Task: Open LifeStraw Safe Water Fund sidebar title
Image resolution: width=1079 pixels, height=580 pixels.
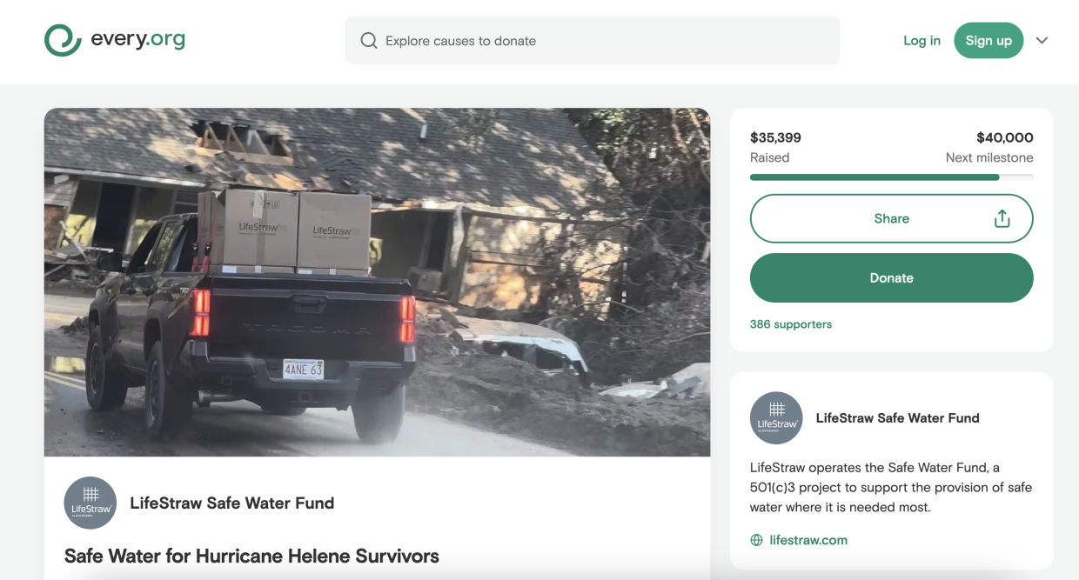Action: 897,418
